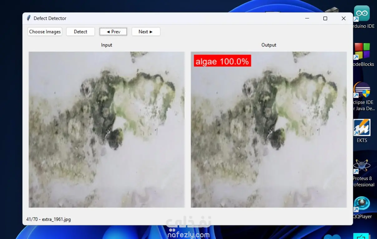Click the 41/70 - extra_1961.jpg status text
Image resolution: width=377 pixels, height=239 pixels.
pyautogui.click(x=49, y=219)
